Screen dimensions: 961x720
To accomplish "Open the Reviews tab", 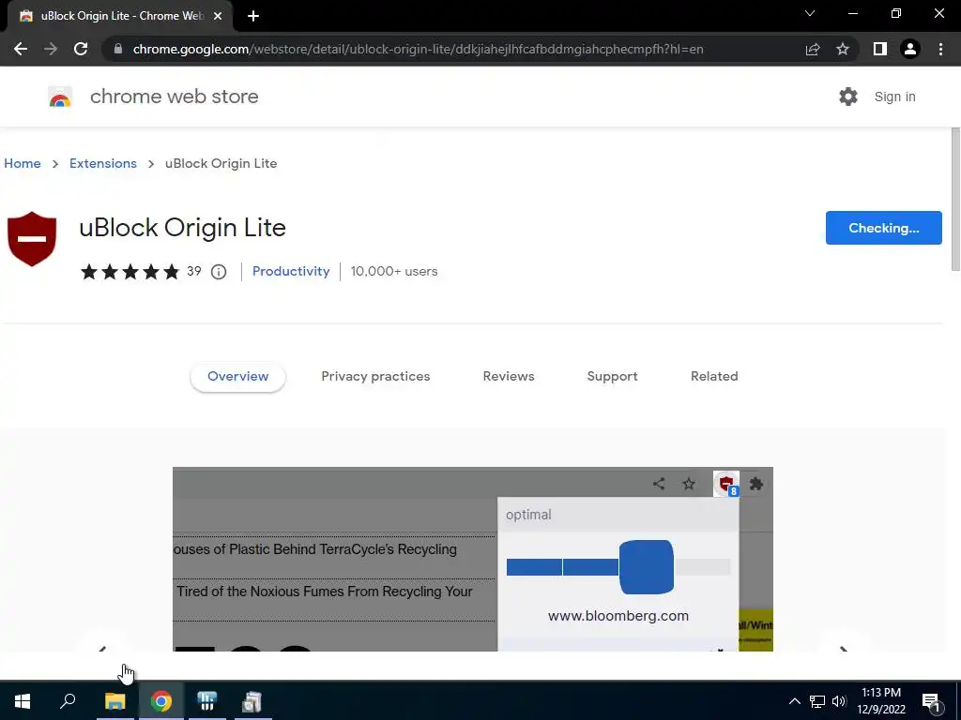I will pyautogui.click(x=509, y=377).
